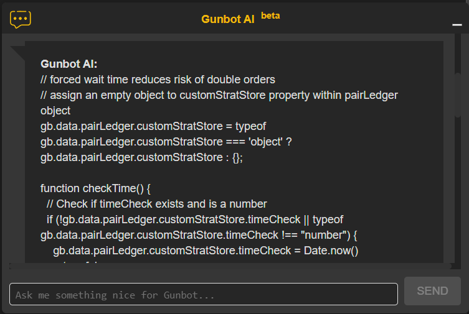Click the SEND button
The width and height of the screenshot is (469, 314).
tap(432, 291)
